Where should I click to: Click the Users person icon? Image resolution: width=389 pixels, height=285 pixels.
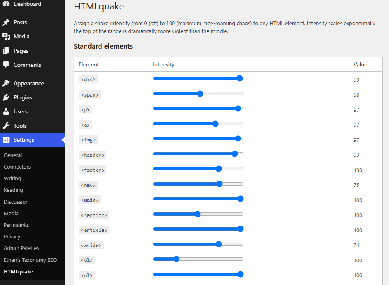coord(6,111)
